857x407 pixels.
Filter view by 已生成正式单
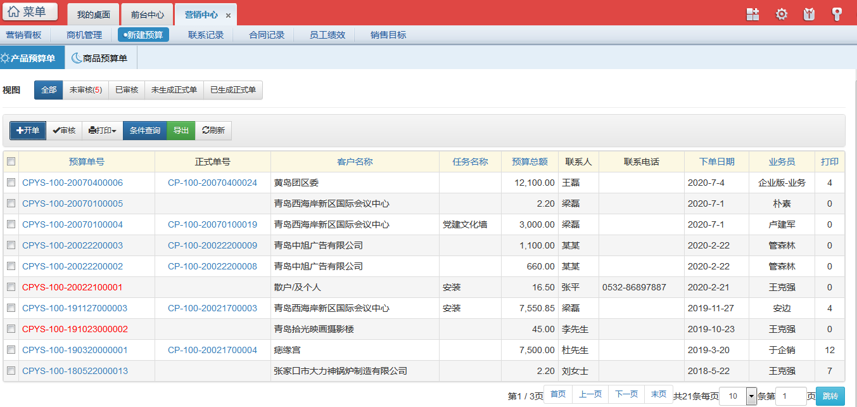(x=233, y=90)
